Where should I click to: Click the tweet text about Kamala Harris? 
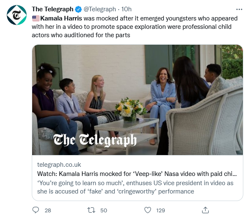tap(135, 27)
